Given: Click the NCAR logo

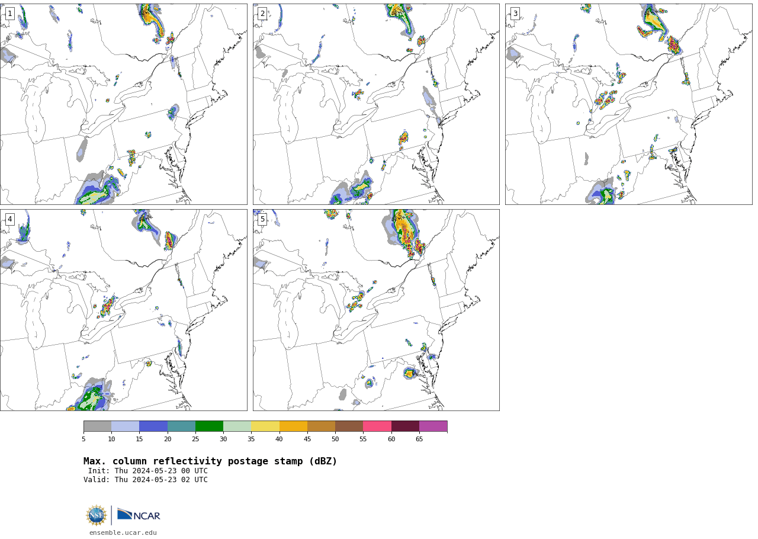Looking at the screenshot, I should (139, 515).
